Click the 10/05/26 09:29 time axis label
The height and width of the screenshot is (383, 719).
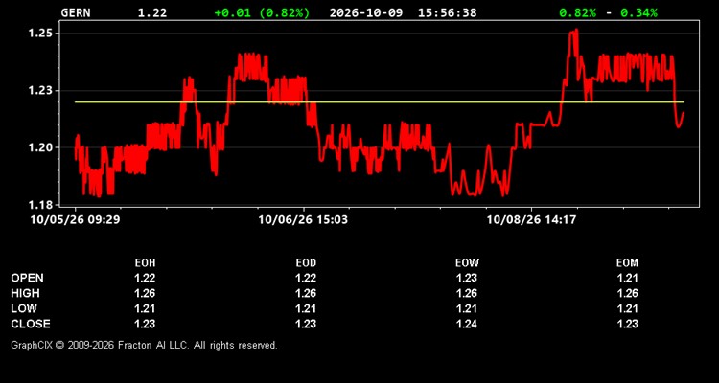pyautogui.click(x=75, y=220)
